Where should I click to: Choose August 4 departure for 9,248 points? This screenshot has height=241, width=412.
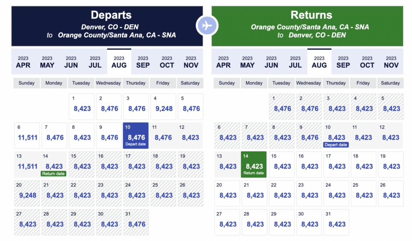[163, 106]
